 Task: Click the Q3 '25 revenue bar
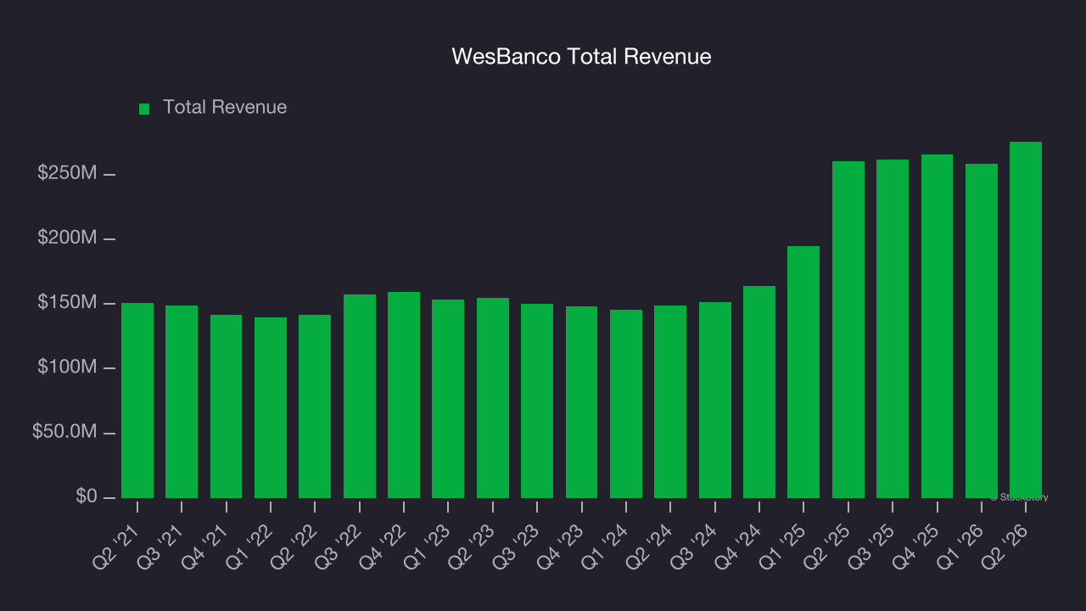click(893, 328)
